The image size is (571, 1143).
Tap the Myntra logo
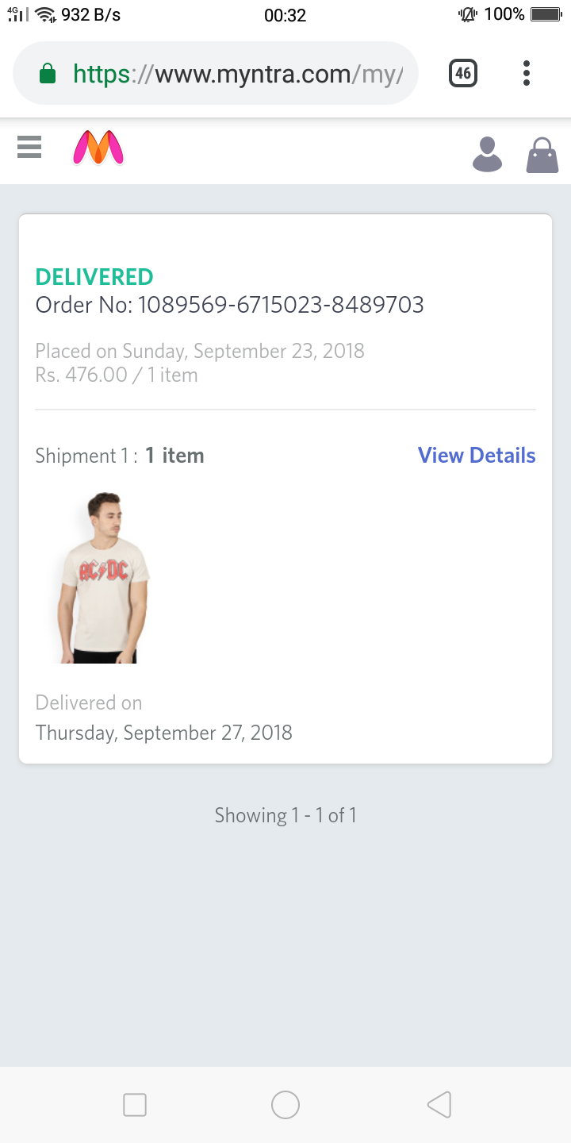coord(98,148)
